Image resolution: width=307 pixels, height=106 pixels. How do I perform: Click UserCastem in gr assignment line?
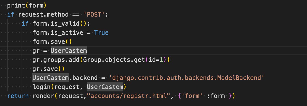pyautogui.click(x=69, y=51)
